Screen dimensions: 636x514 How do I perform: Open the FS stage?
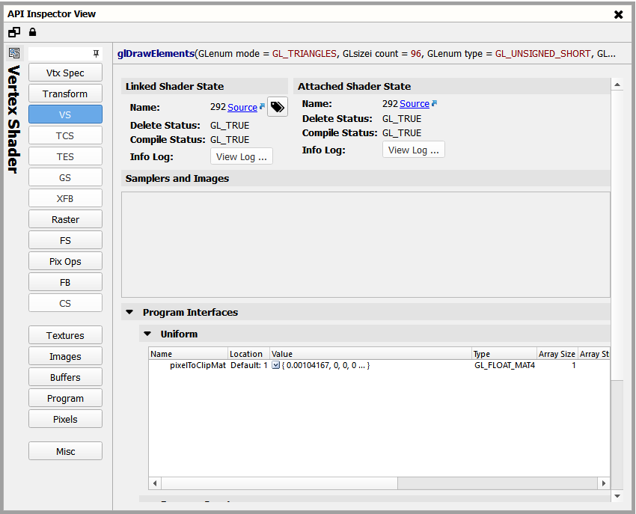(65, 241)
